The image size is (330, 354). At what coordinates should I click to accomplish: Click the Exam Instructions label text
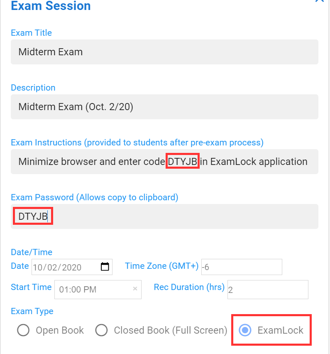click(137, 143)
